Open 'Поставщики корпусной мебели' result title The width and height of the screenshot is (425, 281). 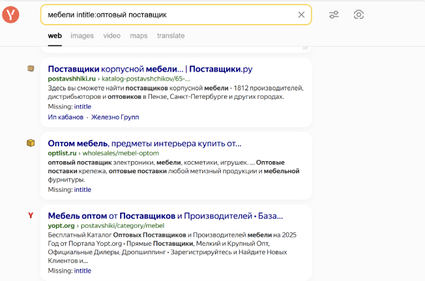coord(150,69)
